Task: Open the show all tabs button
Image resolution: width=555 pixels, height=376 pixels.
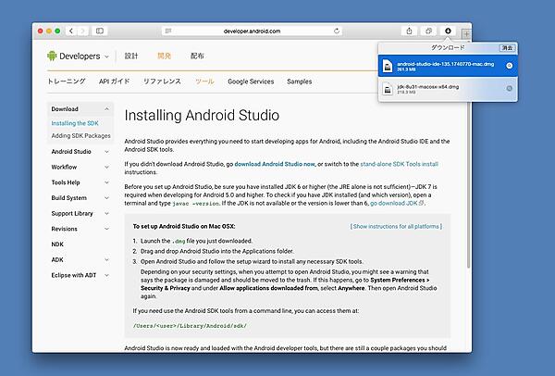Action: point(429,31)
